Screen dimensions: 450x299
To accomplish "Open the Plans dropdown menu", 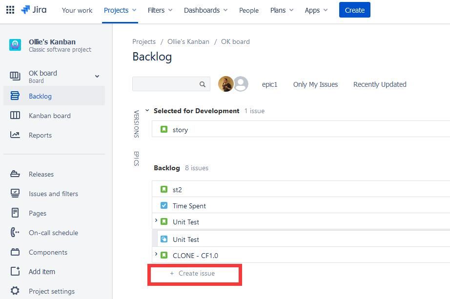I will tap(282, 10).
